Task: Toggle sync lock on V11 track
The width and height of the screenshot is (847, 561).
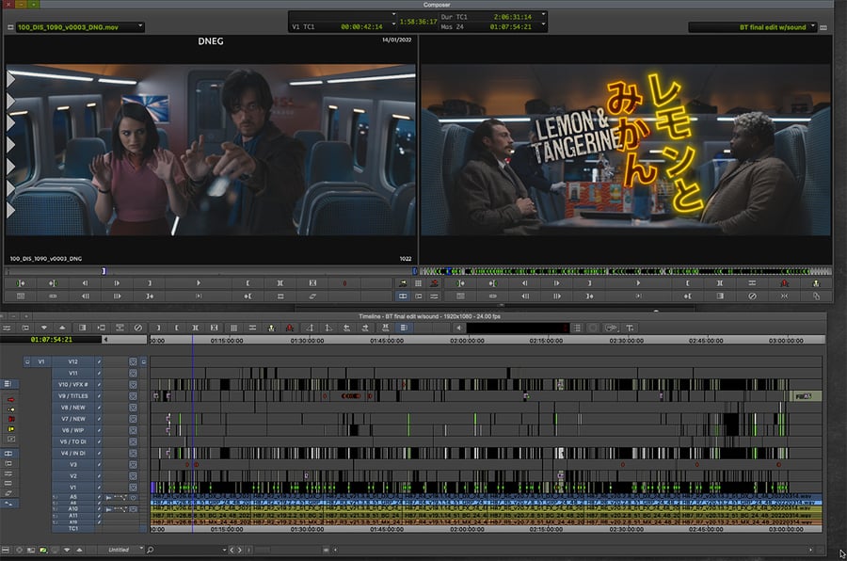Action: point(99,373)
